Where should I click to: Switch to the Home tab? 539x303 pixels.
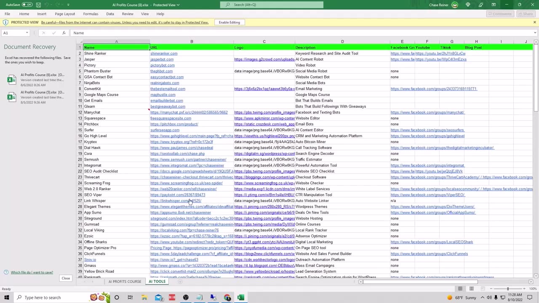(24, 14)
